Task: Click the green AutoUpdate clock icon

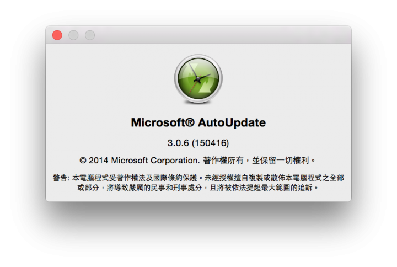Action: (198, 79)
